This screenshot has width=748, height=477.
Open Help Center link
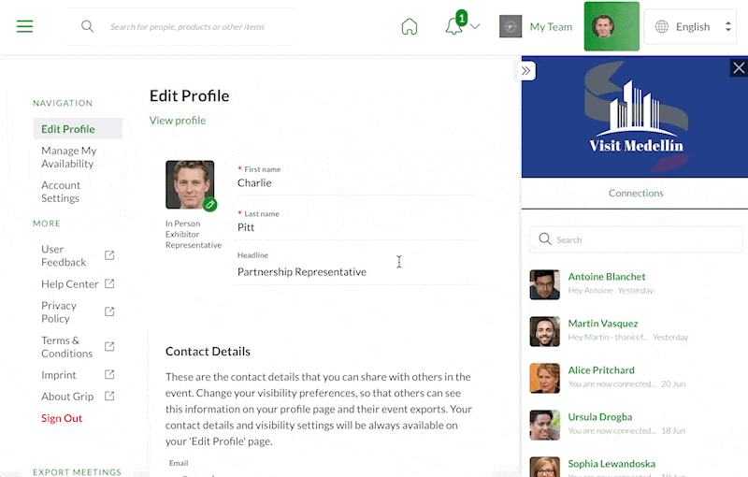click(69, 283)
